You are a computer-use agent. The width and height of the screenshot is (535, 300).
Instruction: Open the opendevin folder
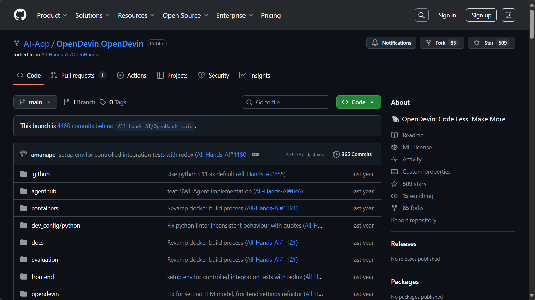click(x=45, y=294)
